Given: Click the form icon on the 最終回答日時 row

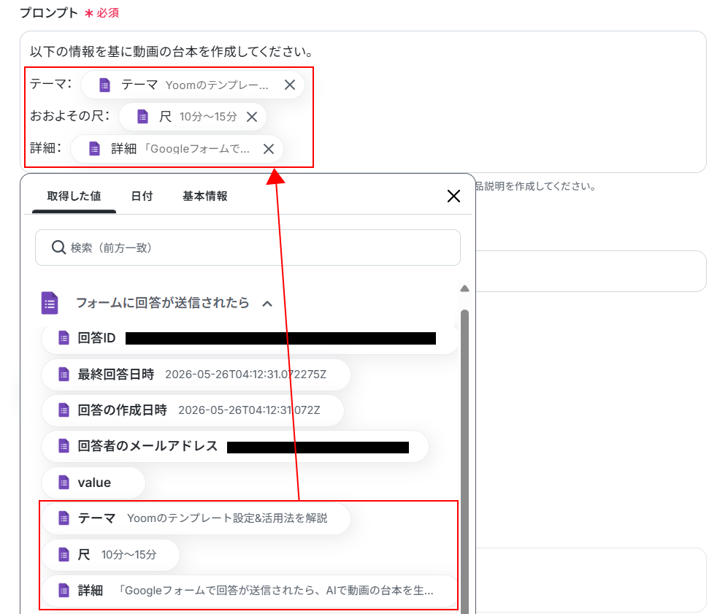Looking at the screenshot, I should pos(64,374).
